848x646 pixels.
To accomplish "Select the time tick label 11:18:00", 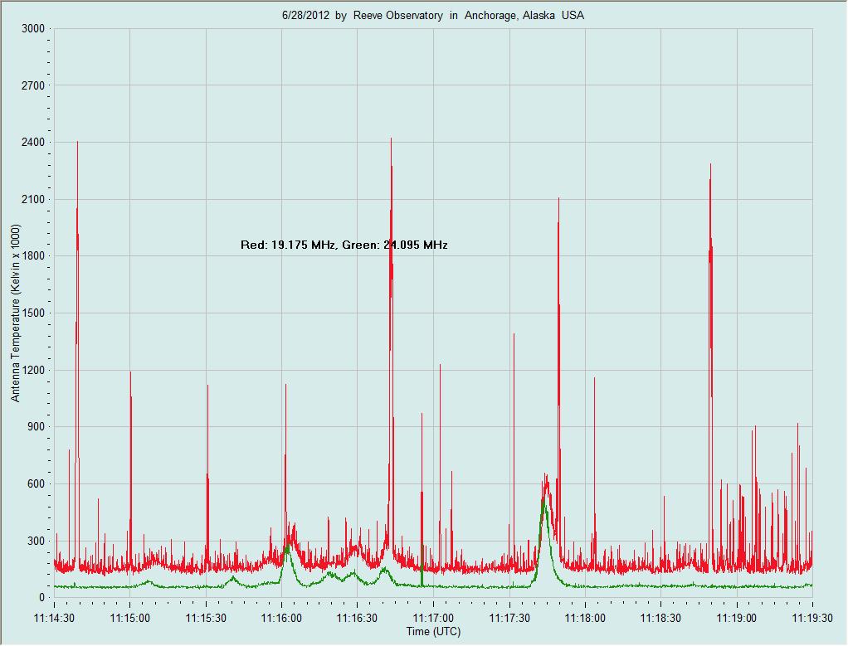I will [x=585, y=618].
